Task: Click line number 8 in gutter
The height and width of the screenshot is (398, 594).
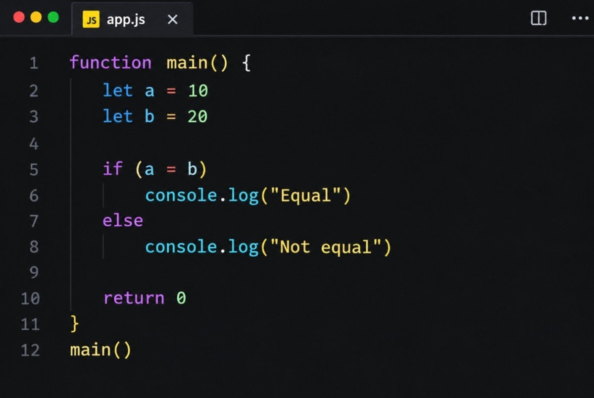Action: pos(34,247)
